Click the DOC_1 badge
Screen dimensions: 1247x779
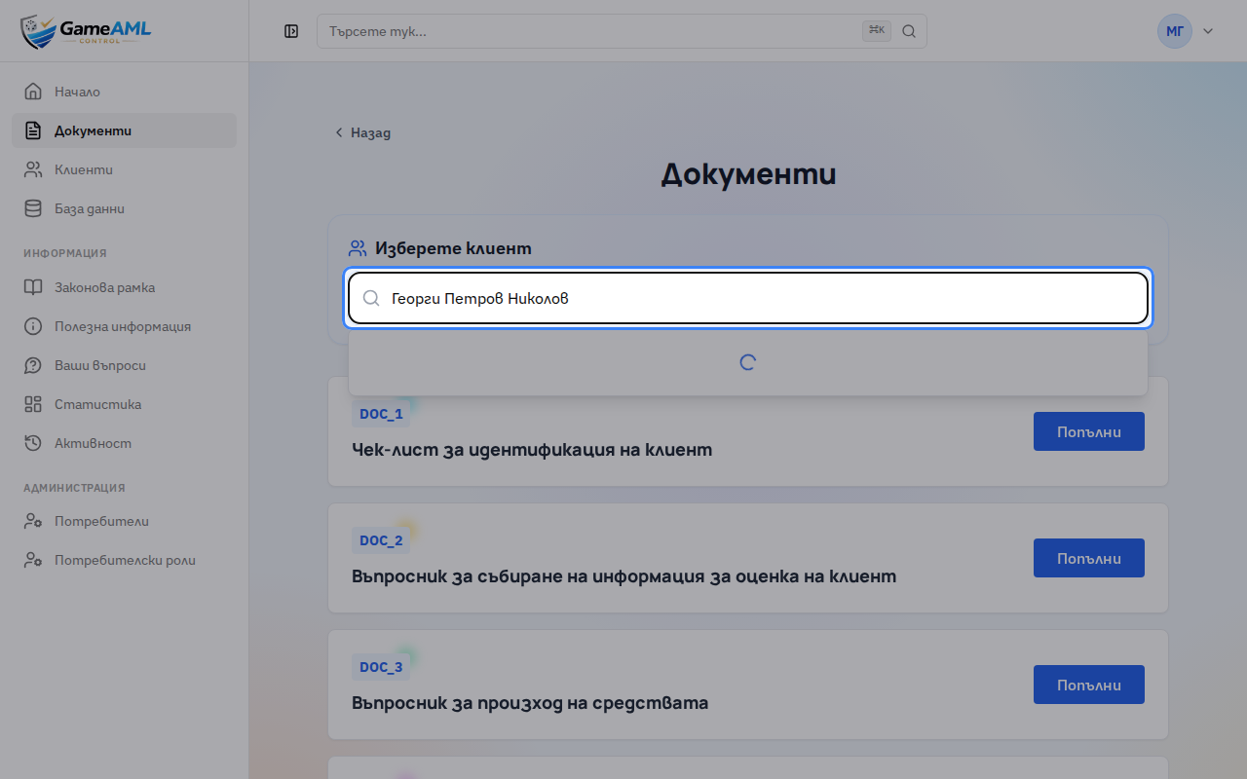tap(381, 414)
